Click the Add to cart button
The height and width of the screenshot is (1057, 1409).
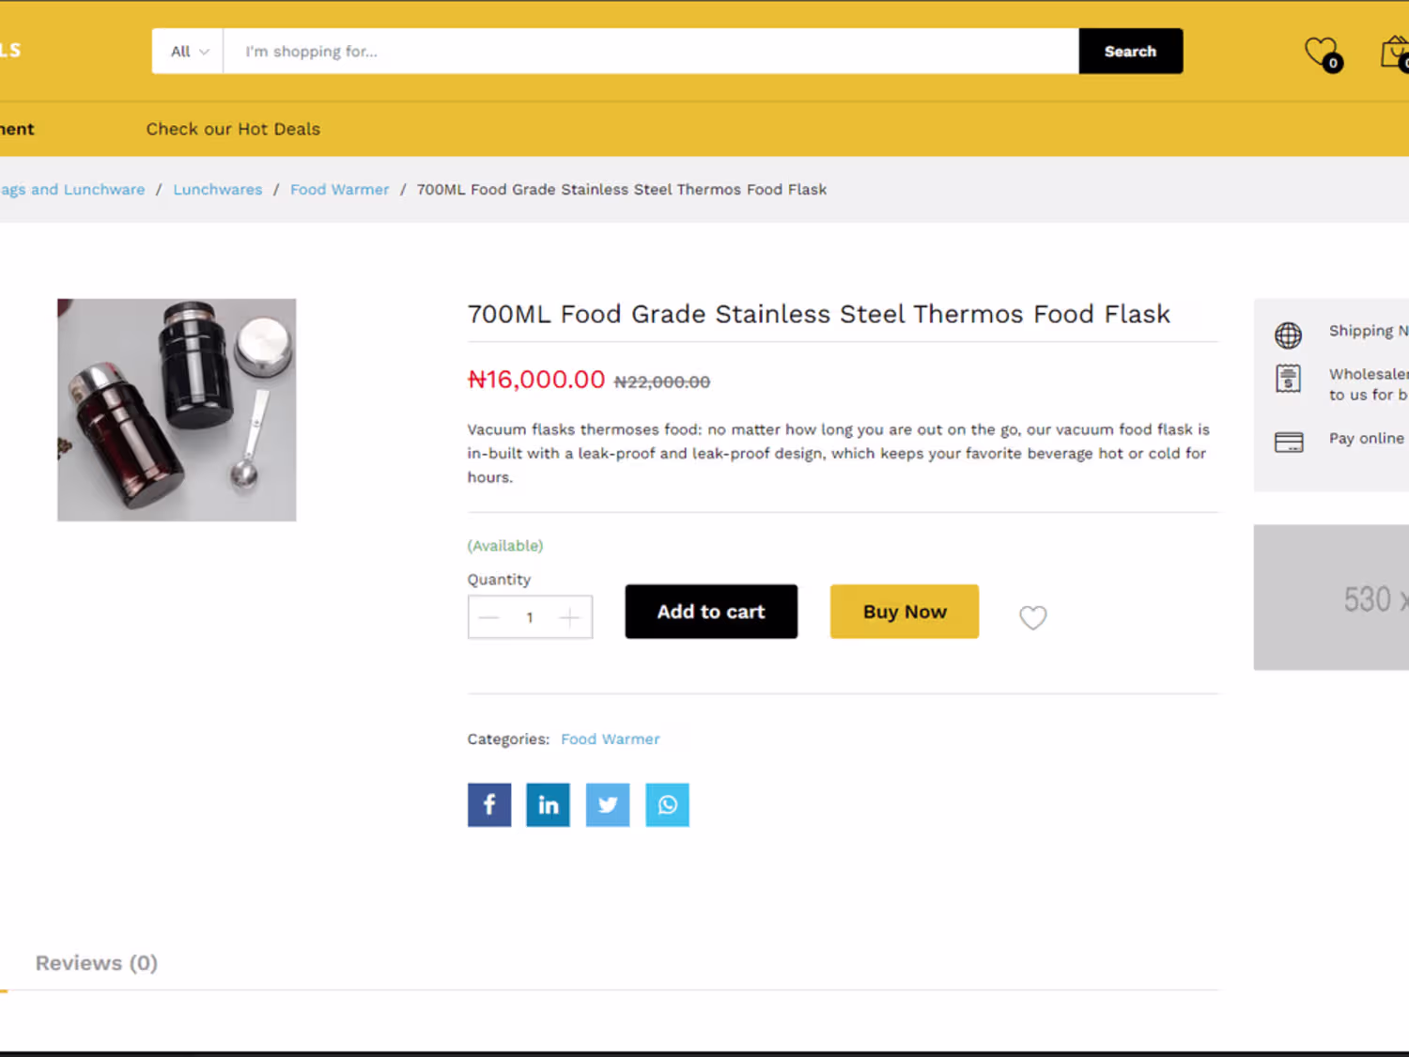711,612
